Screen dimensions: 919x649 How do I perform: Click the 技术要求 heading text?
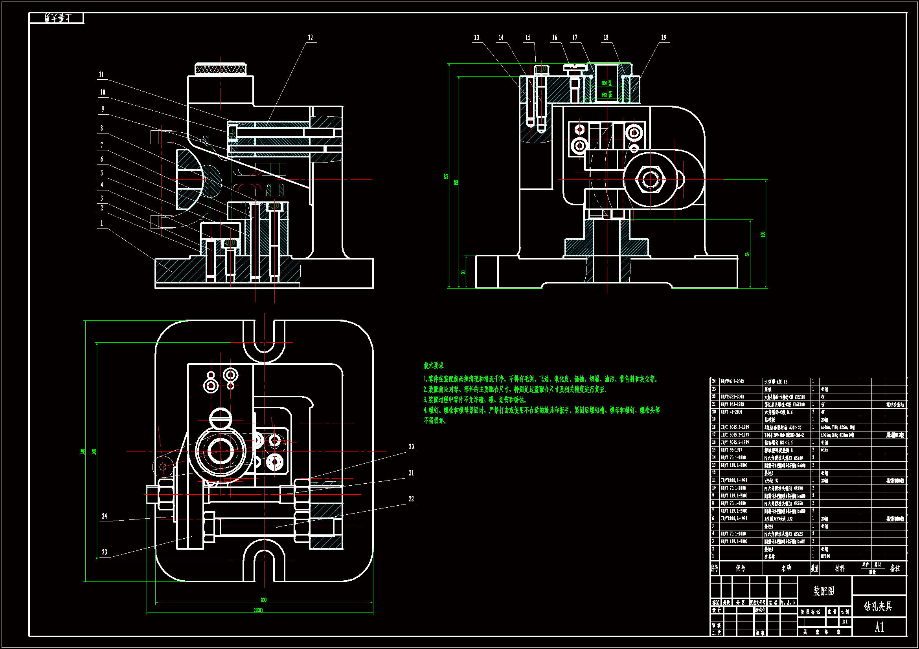[434, 366]
